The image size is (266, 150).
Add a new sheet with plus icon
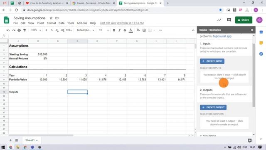[10, 140]
